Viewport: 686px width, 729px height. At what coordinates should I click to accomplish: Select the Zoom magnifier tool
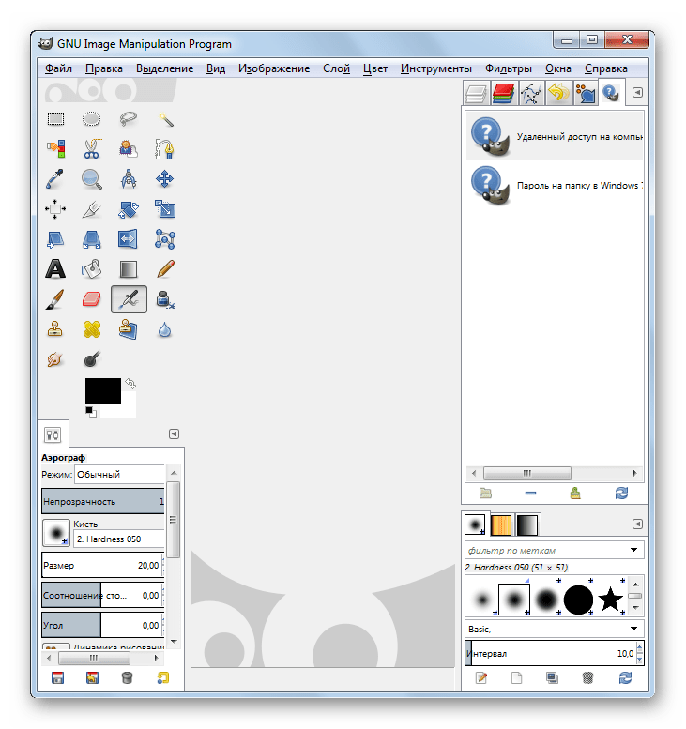tap(92, 179)
